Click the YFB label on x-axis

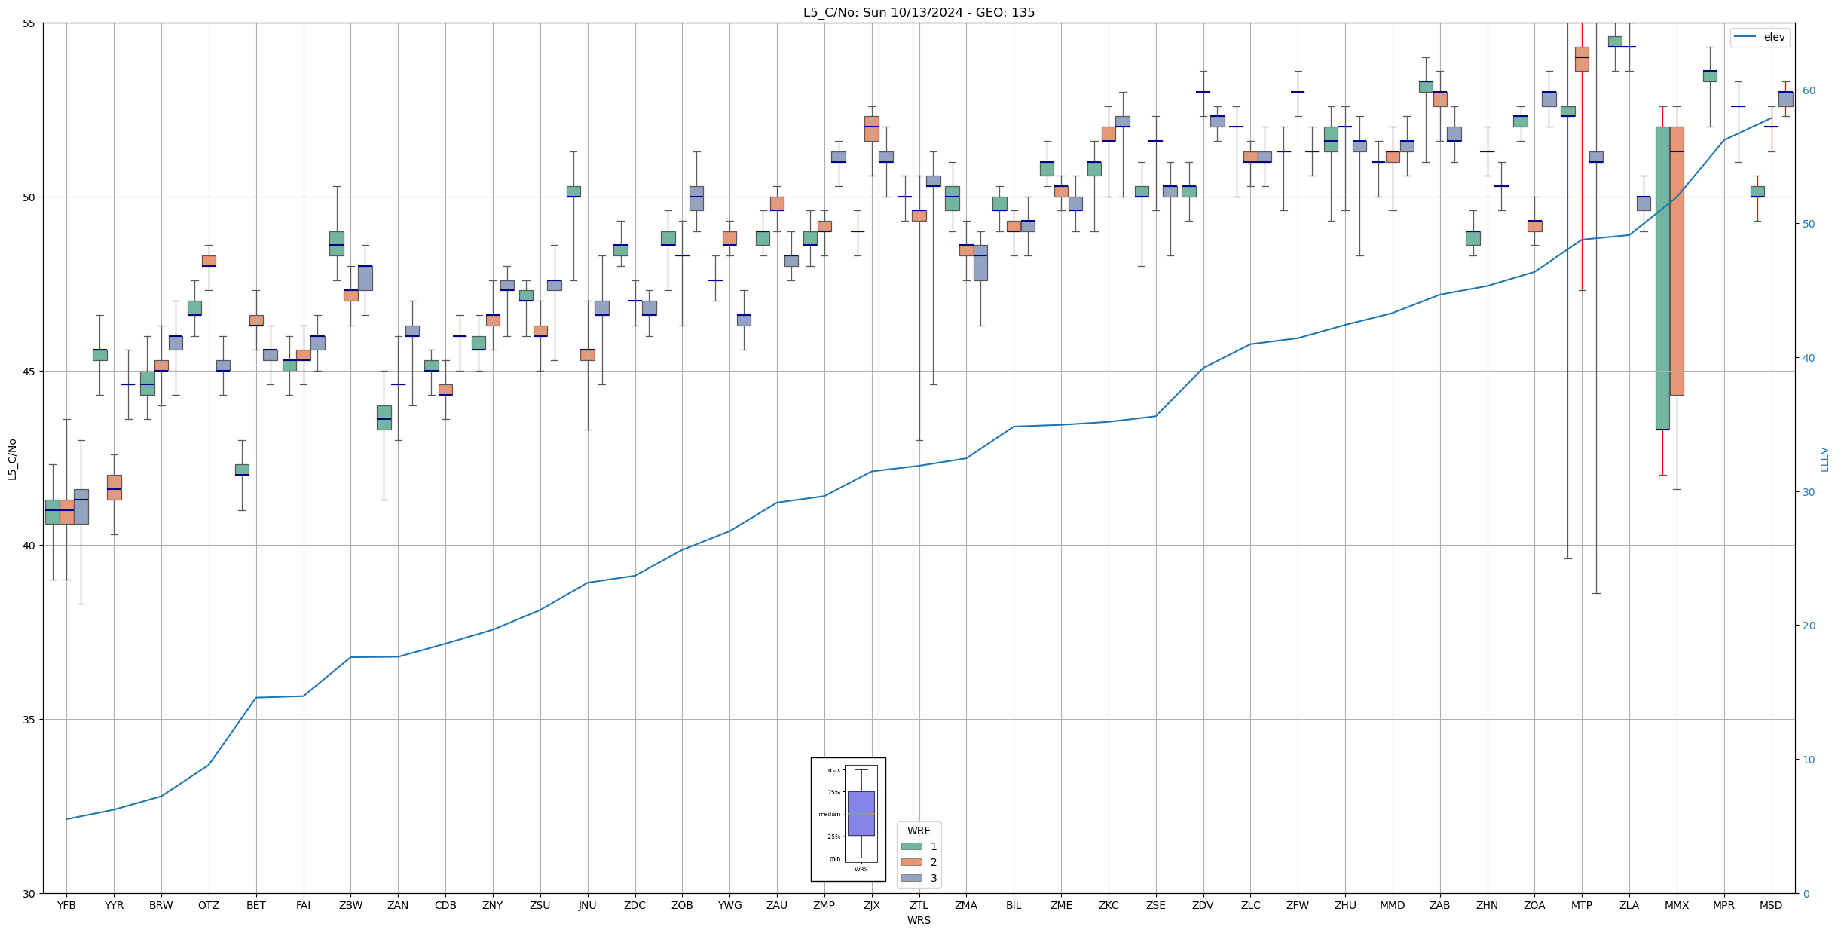point(66,905)
